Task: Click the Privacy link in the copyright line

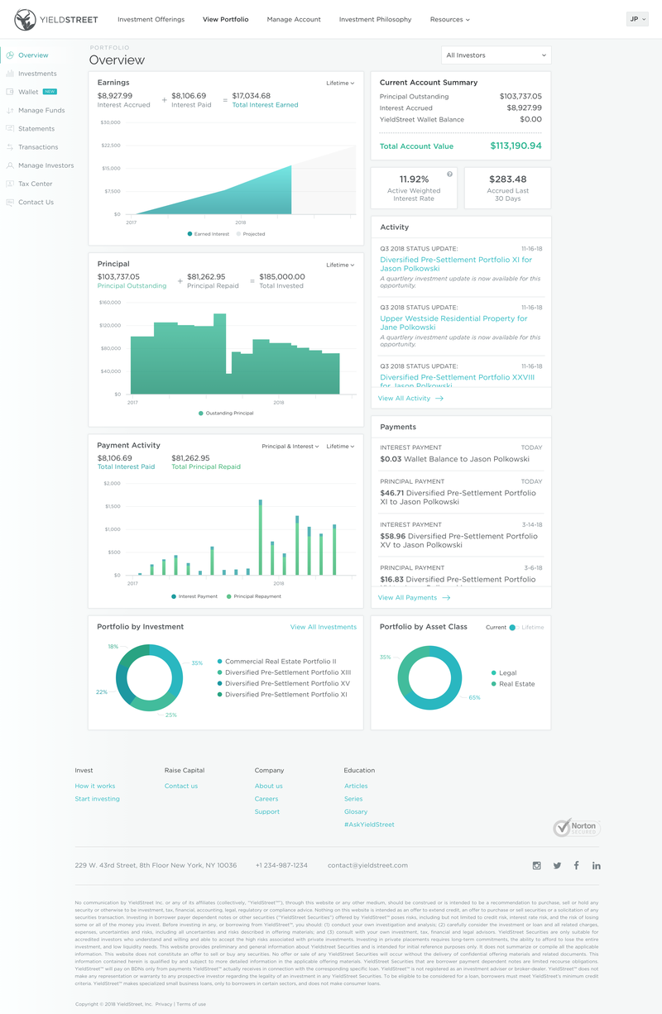Action: (164, 1004)
